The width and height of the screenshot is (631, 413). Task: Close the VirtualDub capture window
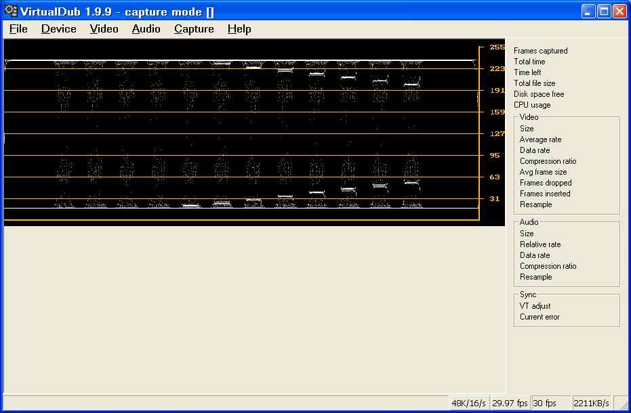[x=619, y=11]
